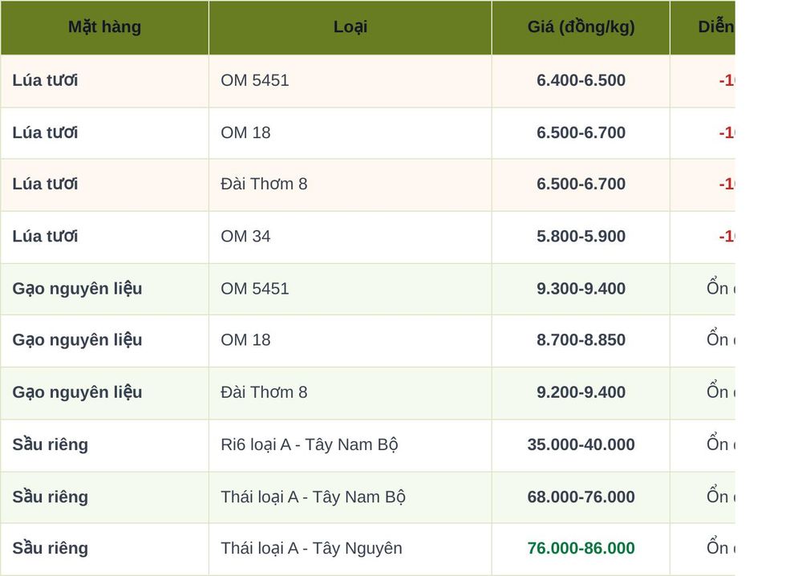
Task: Click the price 9.200-9.400 cell
Action: coord(581,392)
